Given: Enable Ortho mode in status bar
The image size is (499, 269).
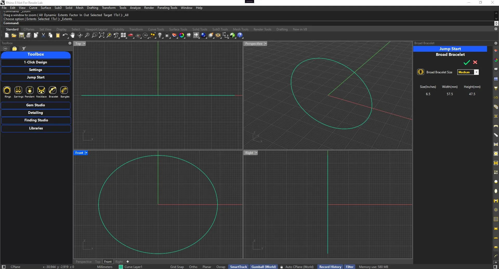Looking at the screenshot, I should [x=193, y=267].
